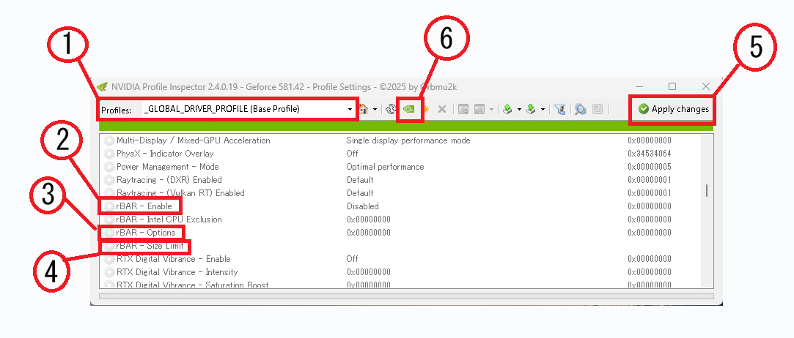Screen dimensions: 794x338
Task: Open the export profiles dropdown arrow
Action: tap(518, 109)
